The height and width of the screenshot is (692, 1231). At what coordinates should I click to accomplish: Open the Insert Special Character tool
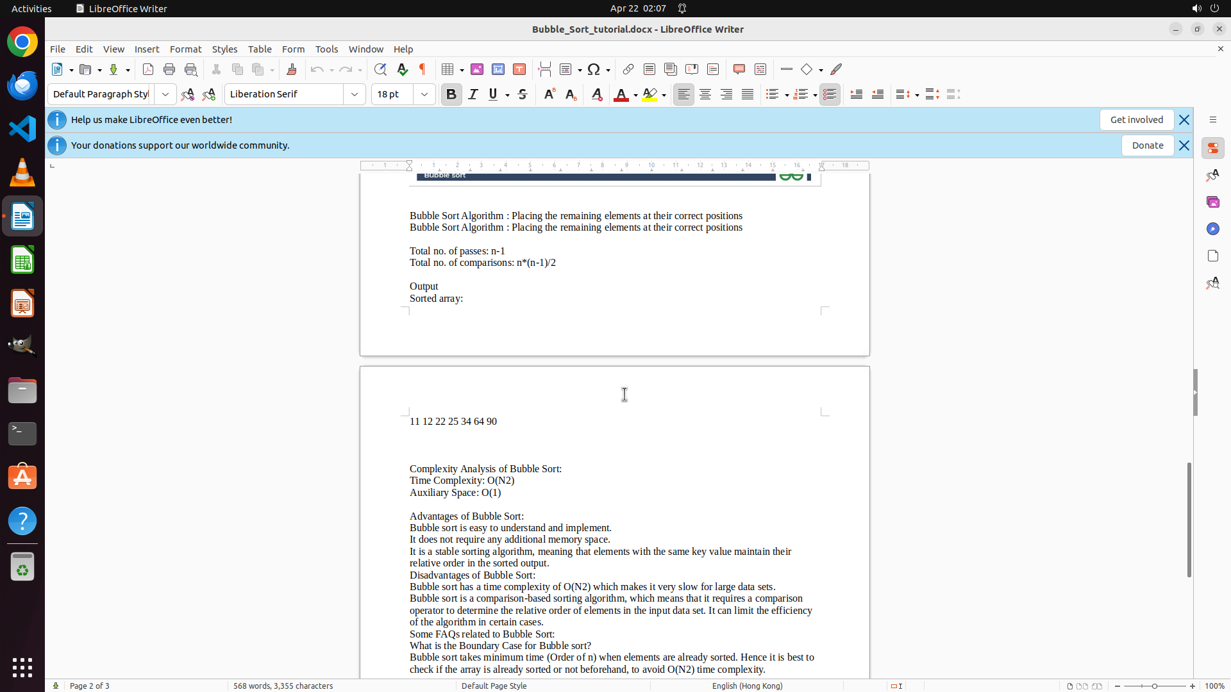pyautogui.click(x=594, y=69)
